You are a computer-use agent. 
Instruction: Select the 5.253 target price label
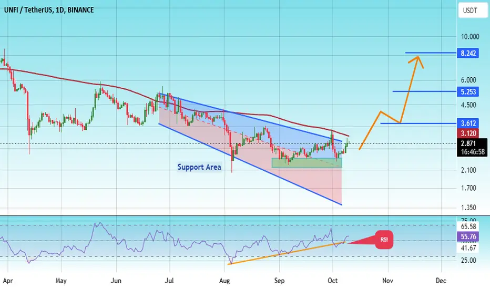point(468,91)
